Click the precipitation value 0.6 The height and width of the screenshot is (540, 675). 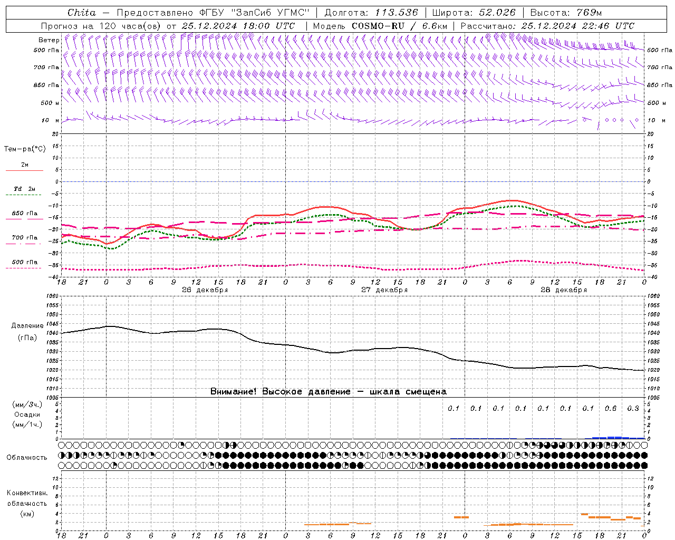point(611,408)
